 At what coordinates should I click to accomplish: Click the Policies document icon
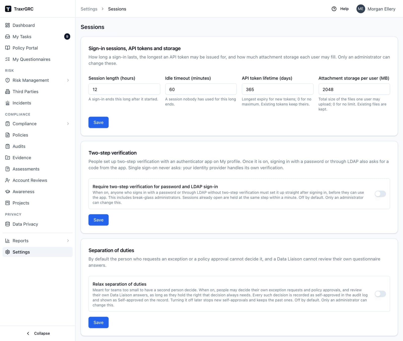(8, 135)
